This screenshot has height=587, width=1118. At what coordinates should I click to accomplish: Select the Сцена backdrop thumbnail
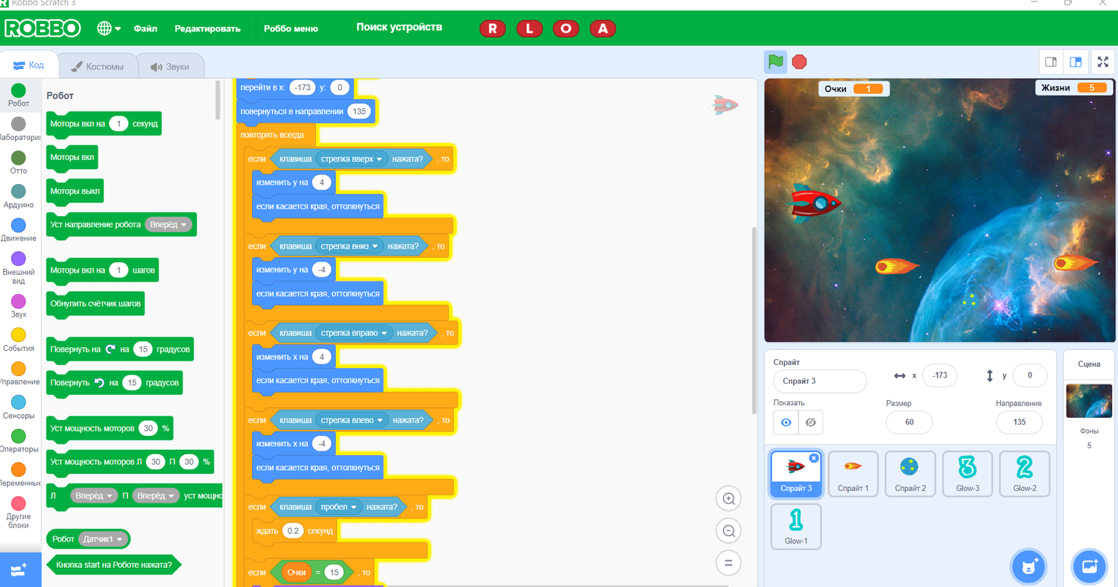point(1089,402)
